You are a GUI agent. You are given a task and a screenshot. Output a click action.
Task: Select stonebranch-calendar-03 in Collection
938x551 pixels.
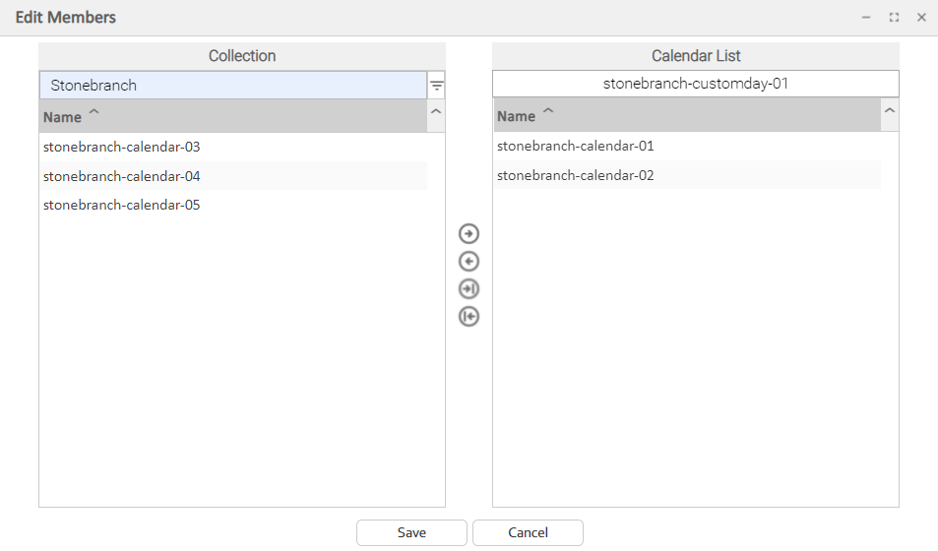(122, 148)
